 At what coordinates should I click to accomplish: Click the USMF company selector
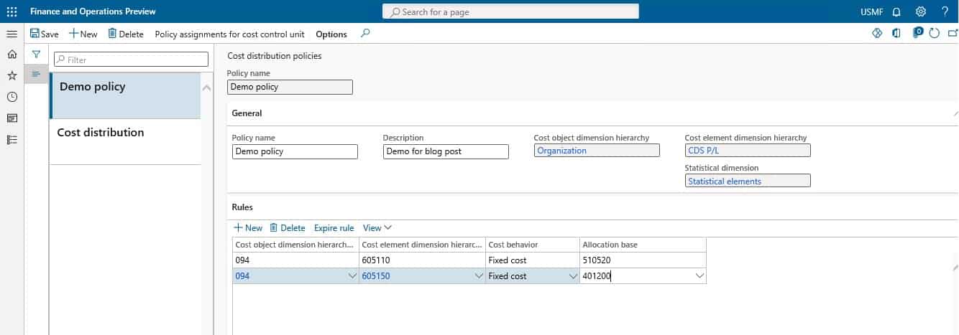(872, 12)
